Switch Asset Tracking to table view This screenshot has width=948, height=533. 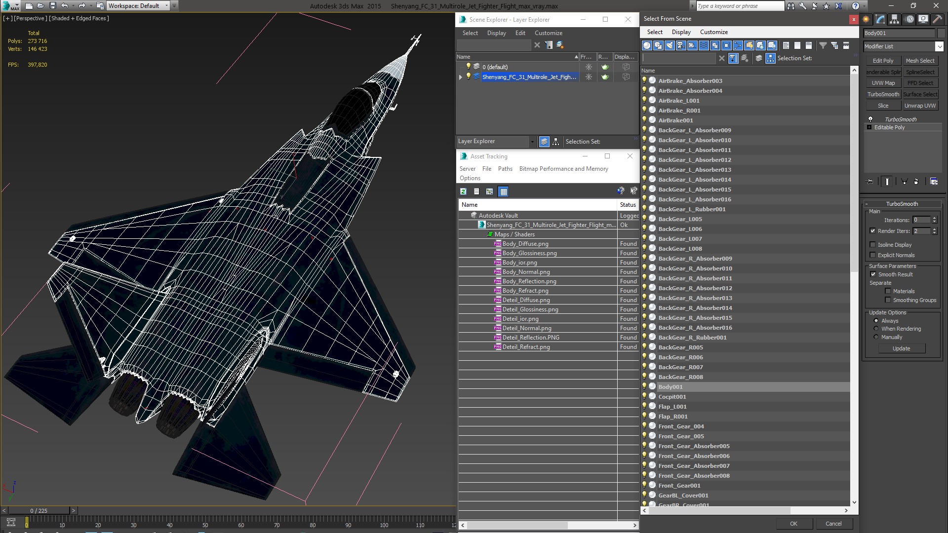[503, 191]
